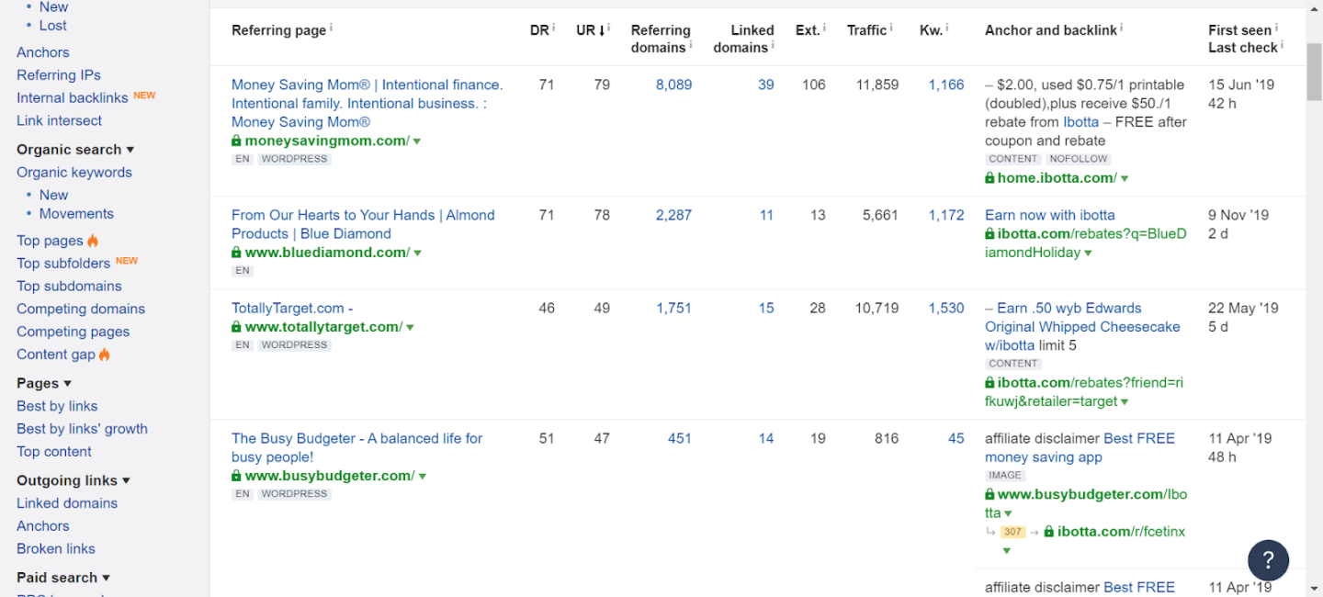1323x597 pixels.
Task: Click the info icon next to Traffic header
Action: tap(892, 28)
